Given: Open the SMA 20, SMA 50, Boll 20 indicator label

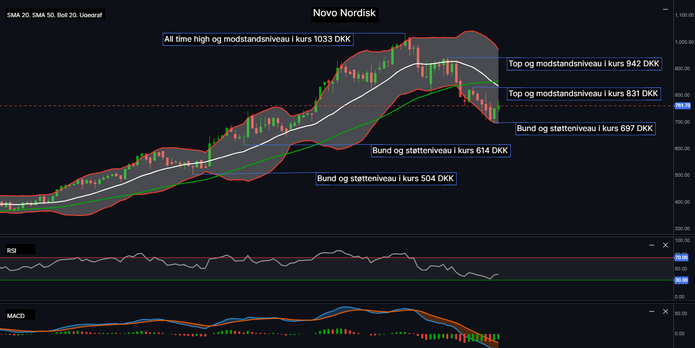Looking at the screenshot, I should [x=55, y=15].
